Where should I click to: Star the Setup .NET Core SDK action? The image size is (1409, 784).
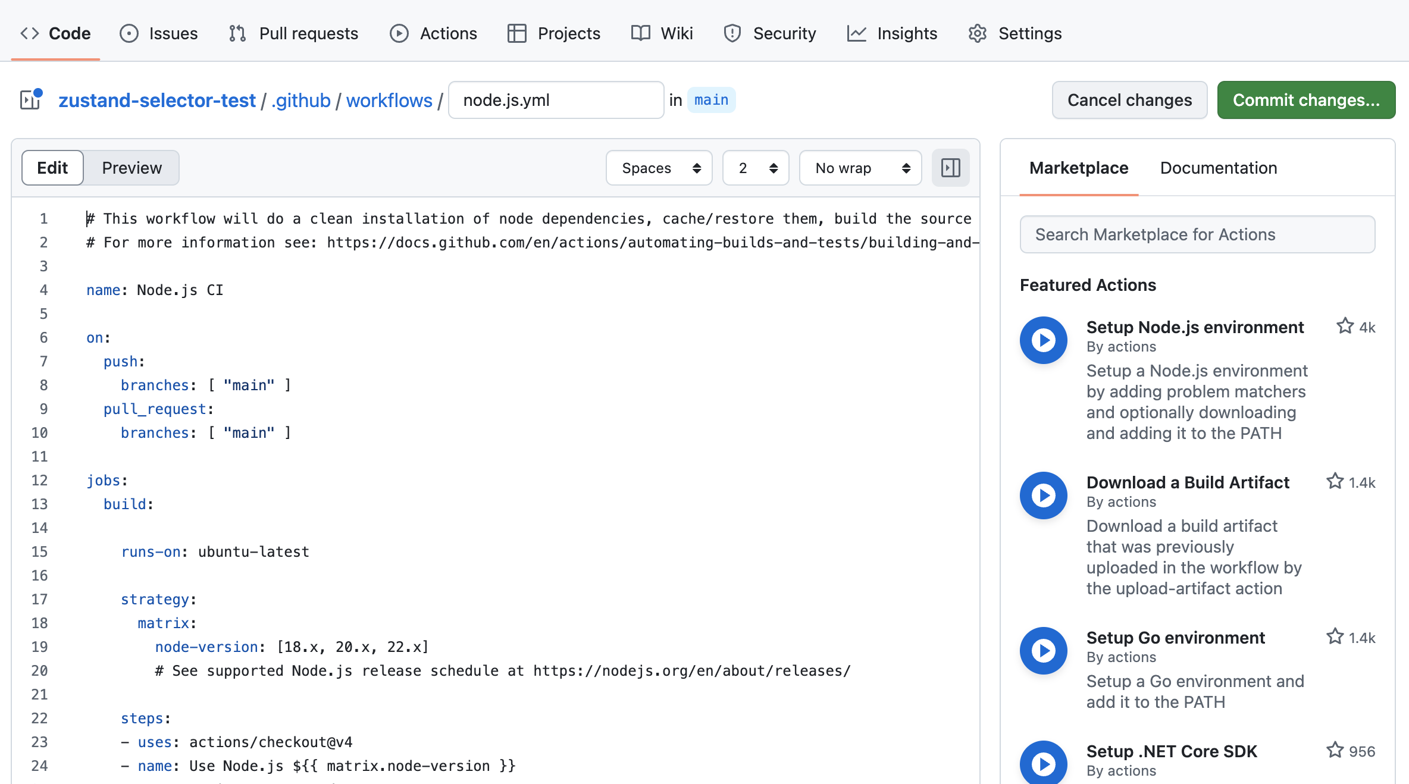pyautogui.click(x=1335, y=750)
